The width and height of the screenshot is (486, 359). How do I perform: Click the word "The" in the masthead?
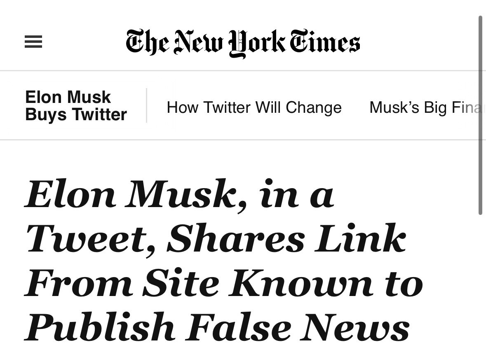point(148,43)
